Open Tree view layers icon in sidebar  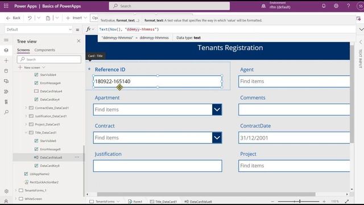6,50
